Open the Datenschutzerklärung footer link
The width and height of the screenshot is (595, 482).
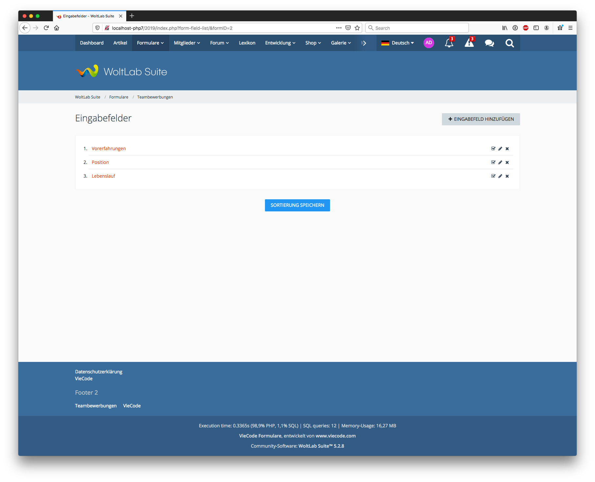click(98, 372)
